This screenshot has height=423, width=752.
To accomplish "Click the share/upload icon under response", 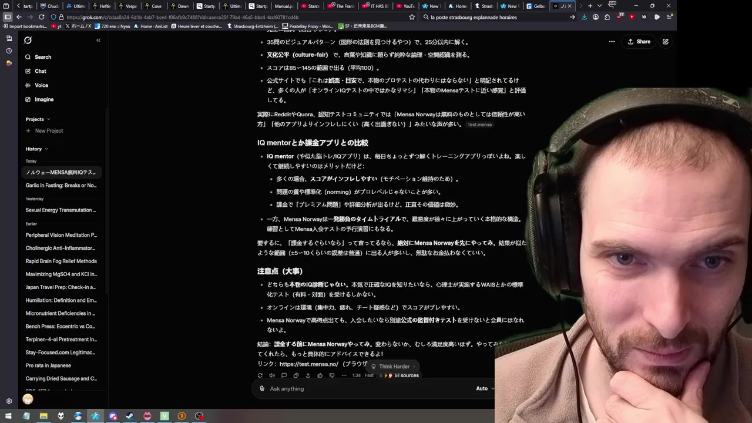I will click(x=308, y=375).
